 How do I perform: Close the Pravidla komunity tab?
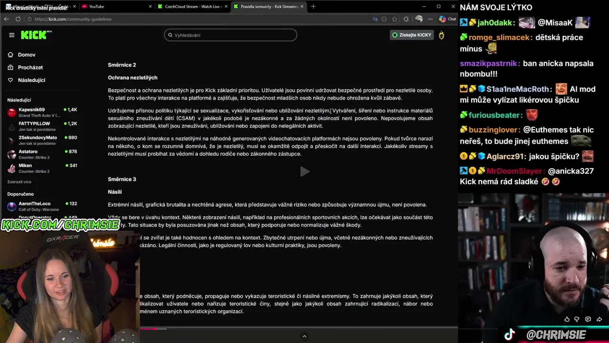pos(303,7)
